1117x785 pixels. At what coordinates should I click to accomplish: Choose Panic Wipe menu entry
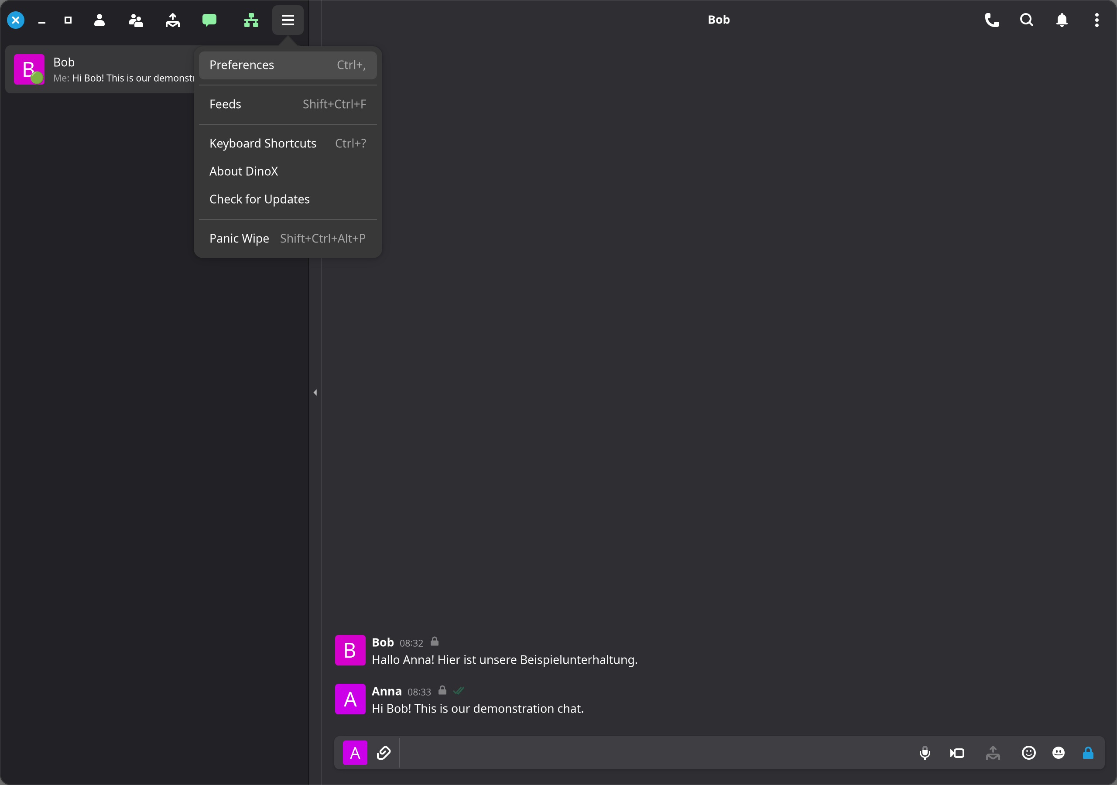pyautogui.click(x=288, y=238)
